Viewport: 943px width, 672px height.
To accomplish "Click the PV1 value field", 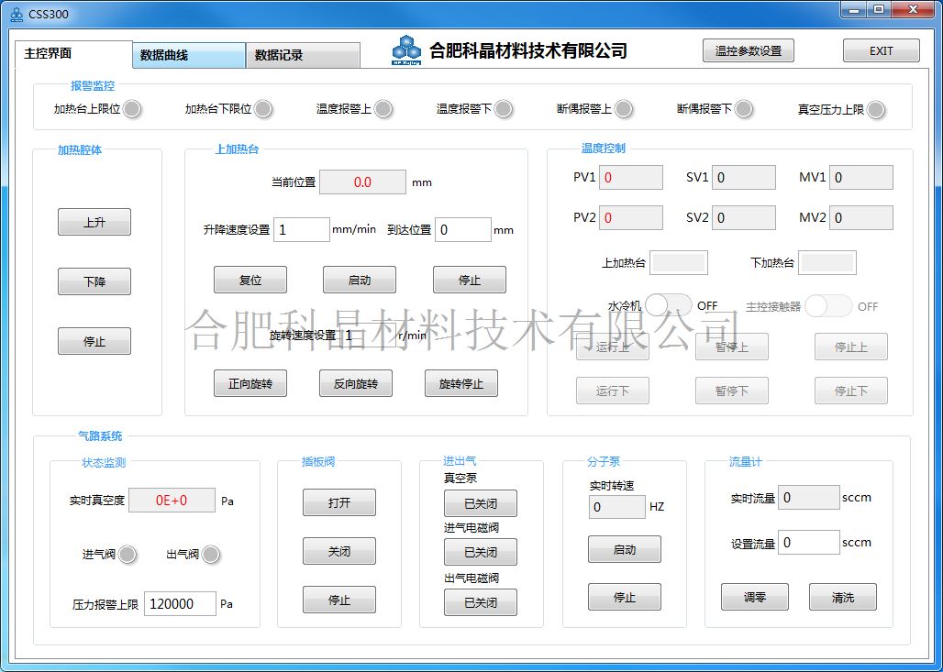I will pyautogui.click(x=631, y=177).
